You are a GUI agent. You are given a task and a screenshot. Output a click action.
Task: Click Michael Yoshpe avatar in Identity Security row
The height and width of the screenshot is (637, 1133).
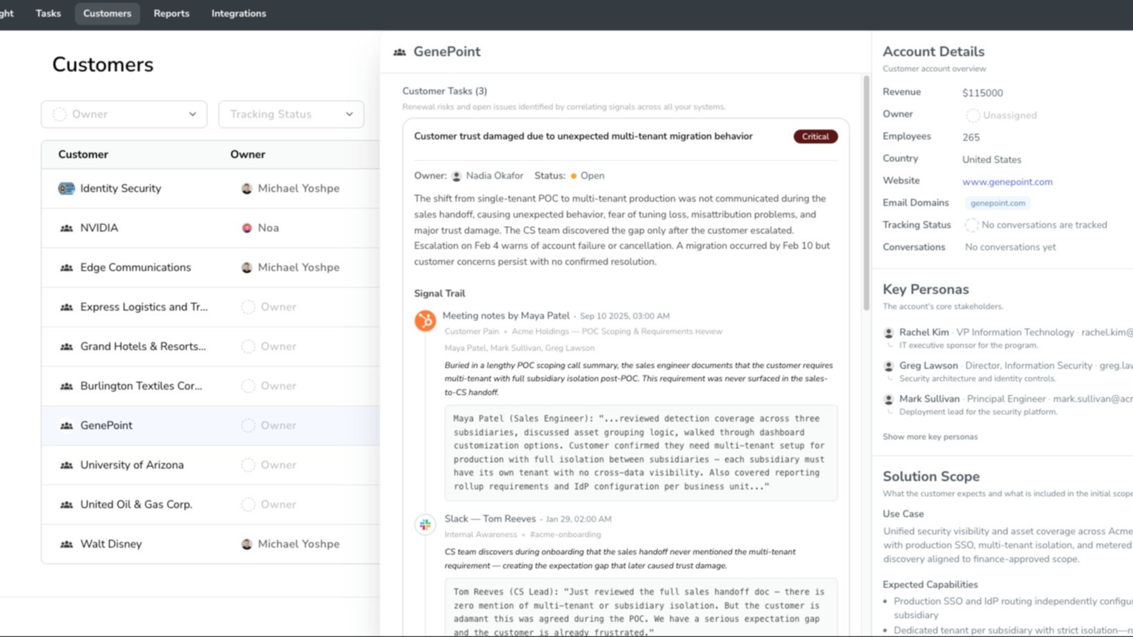coord(246,189)
